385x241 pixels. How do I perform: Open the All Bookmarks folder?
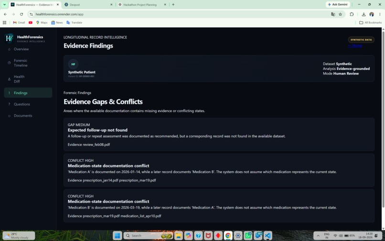(370, 22)
